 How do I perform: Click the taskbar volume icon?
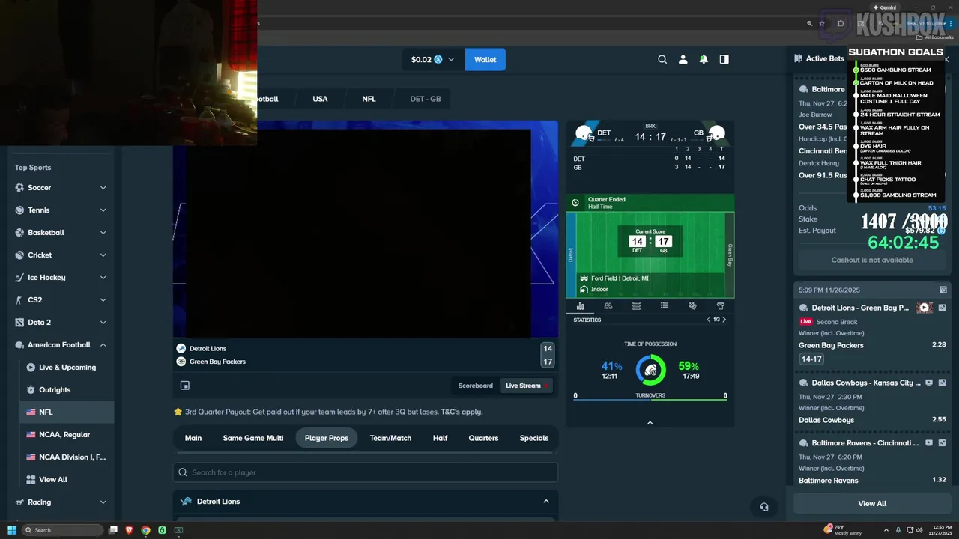[x=919, y=530]
